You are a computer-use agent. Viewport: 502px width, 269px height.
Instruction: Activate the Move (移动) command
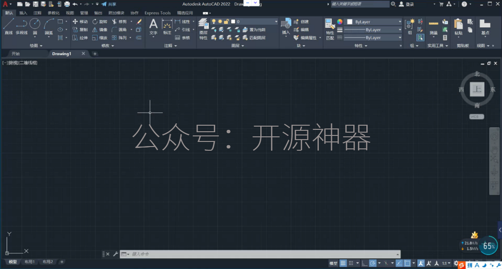[80, 21]
